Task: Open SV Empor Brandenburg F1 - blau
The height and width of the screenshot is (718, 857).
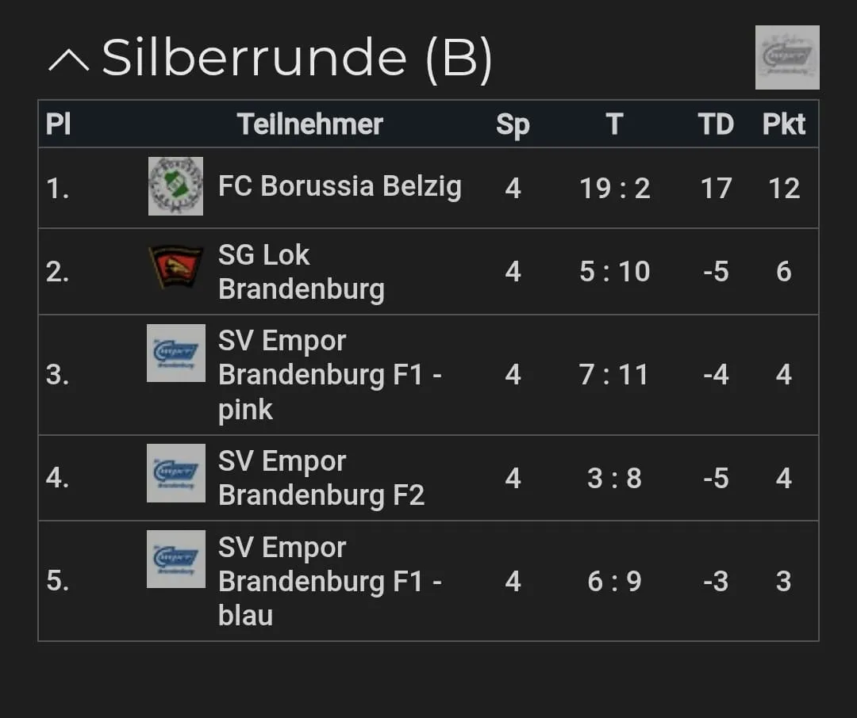Action: [x=329, y=581]
